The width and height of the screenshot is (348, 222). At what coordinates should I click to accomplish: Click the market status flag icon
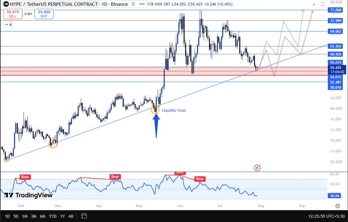(x=133, y=4)
